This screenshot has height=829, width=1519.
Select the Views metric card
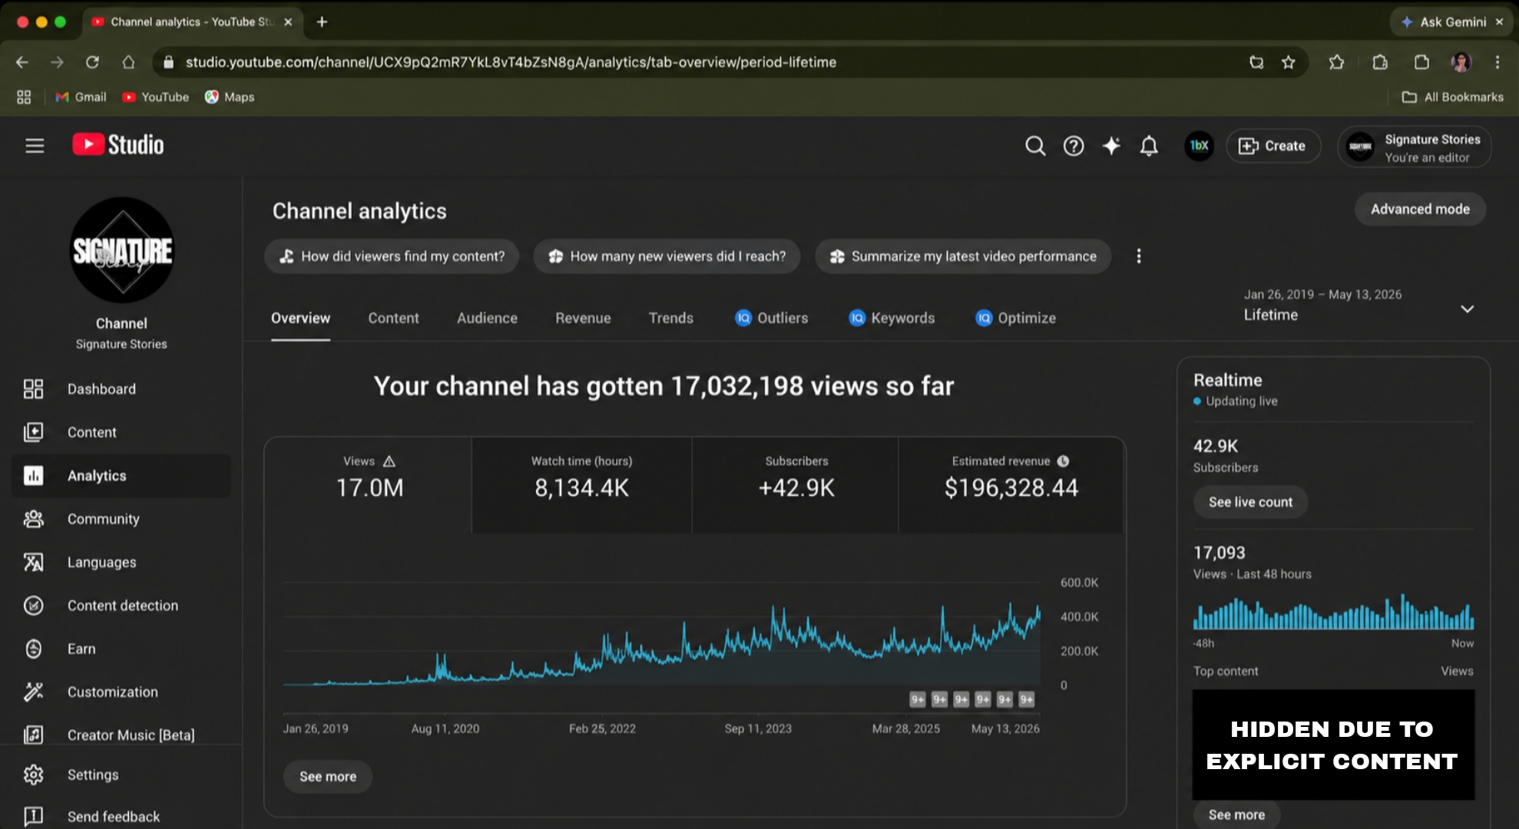tap(369, 485)
